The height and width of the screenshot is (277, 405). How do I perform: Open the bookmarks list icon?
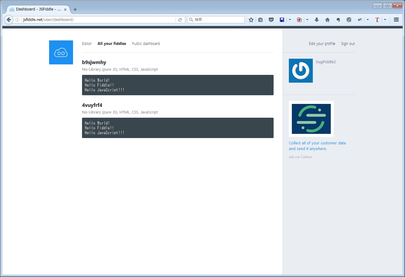(x=260, y=20)
